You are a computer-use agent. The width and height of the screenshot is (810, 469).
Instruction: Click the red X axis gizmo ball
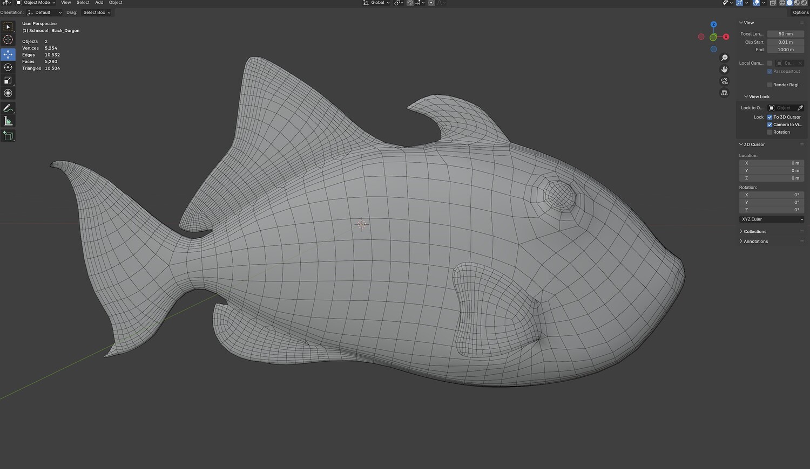tap(726, 37)
